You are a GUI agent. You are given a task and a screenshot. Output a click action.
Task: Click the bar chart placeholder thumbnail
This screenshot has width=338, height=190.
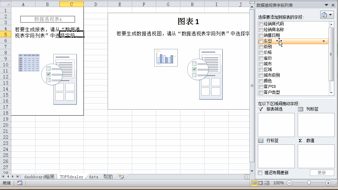[x=166, y=58]
